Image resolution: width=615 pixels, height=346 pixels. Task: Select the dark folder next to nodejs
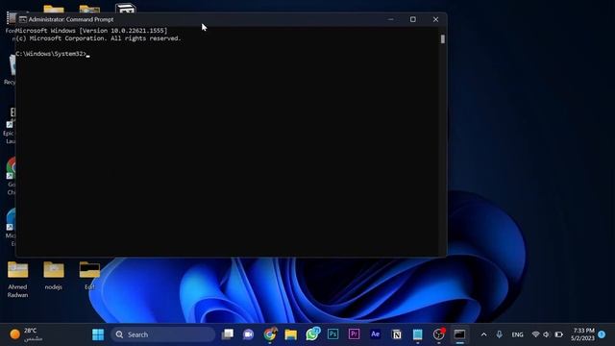(89, 276)
